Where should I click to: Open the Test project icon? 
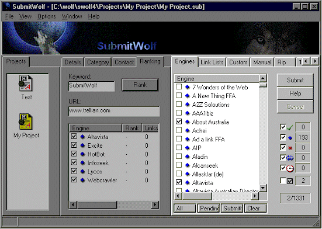click(x=26, y=84)
